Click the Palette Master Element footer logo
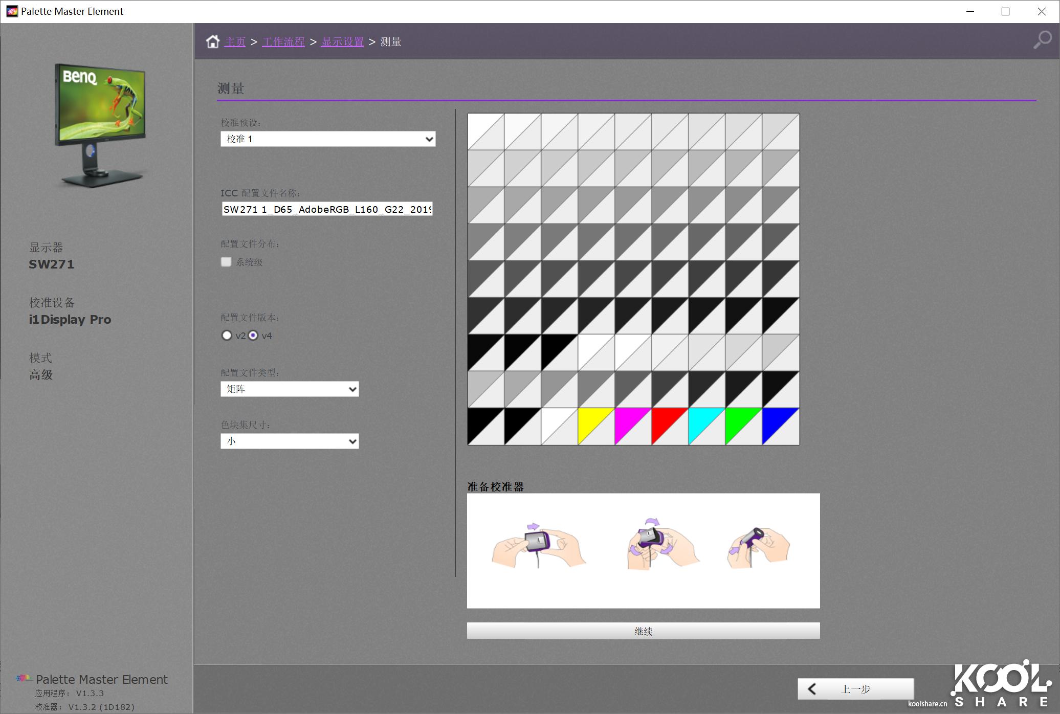Viewport: 1060px width, 714px height. coord(24,679)
